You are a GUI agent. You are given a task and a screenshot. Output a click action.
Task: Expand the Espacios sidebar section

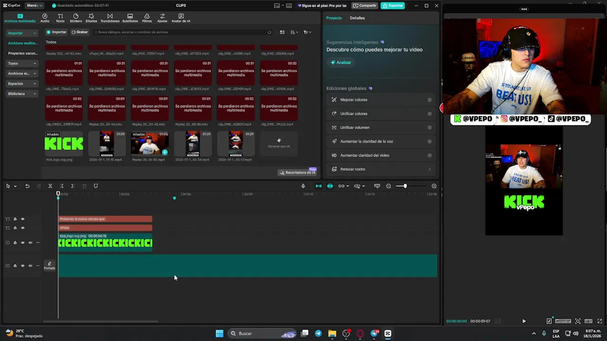(35, 84)
